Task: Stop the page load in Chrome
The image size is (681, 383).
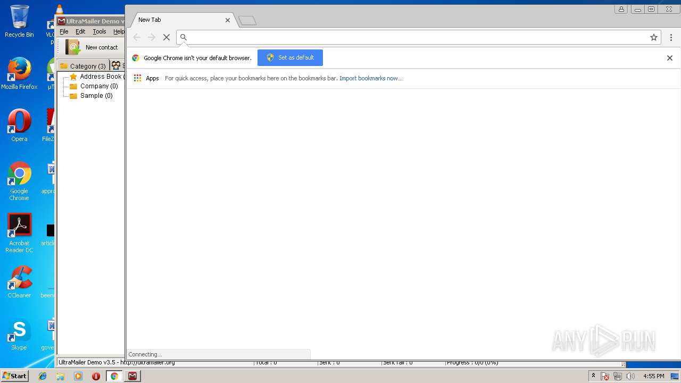Action: [167, 37]
